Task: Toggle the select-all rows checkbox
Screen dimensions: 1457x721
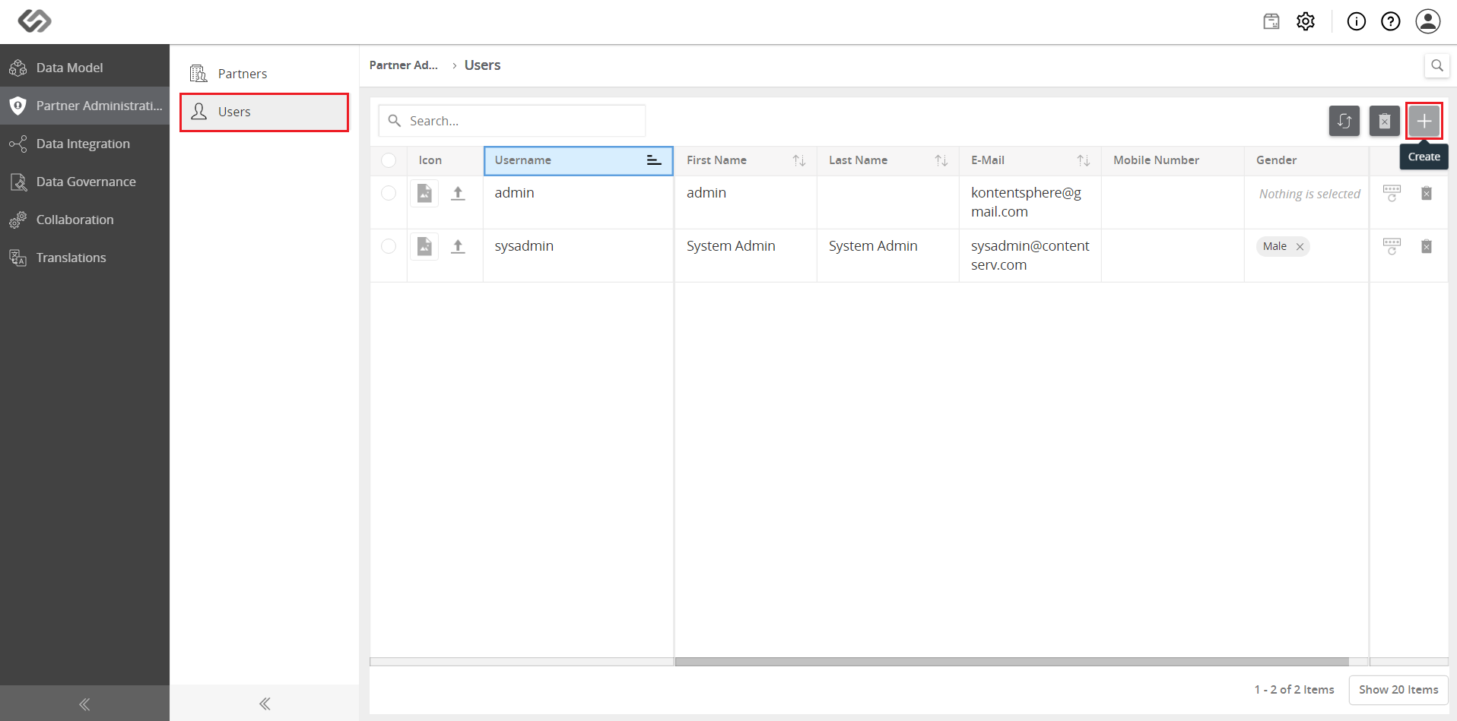Action: pos(389,160)
